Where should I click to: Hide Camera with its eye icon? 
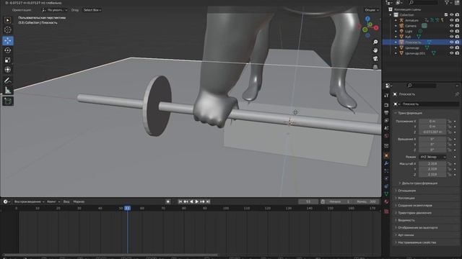[x=451, y=26]
